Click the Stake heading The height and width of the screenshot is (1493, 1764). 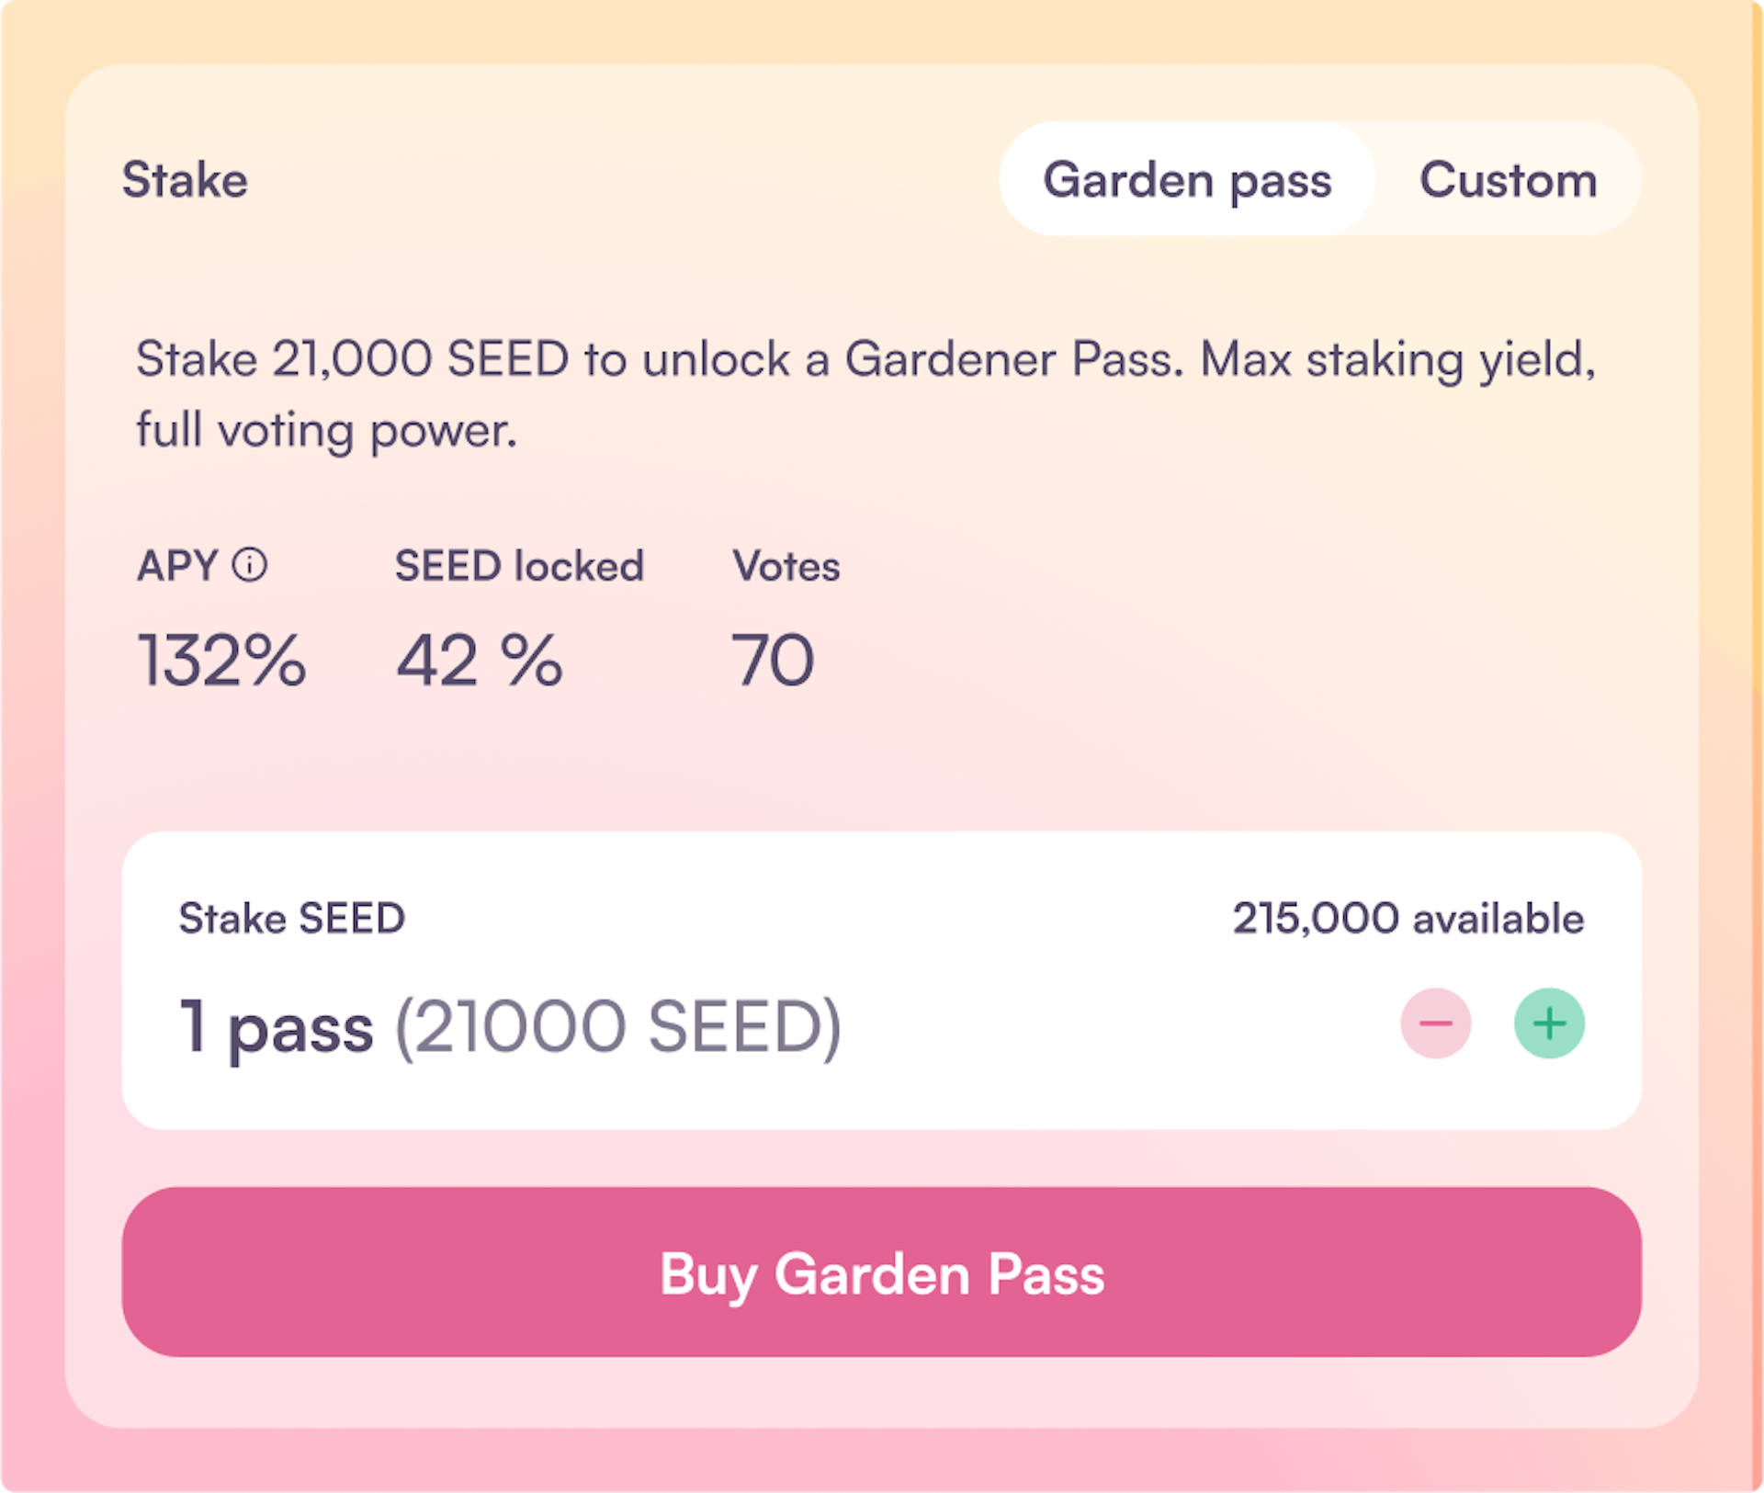coord(185,179)
